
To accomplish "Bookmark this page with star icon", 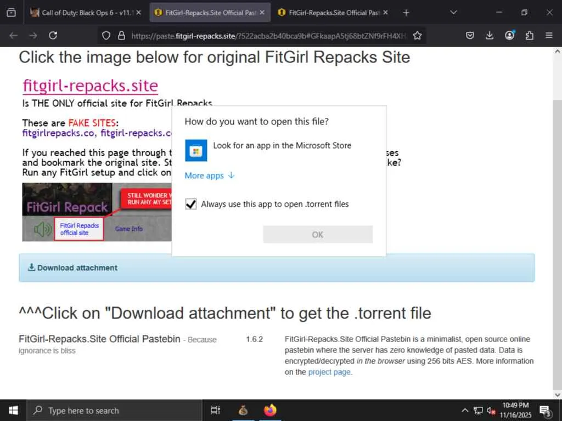I will (x=417, y=36).
